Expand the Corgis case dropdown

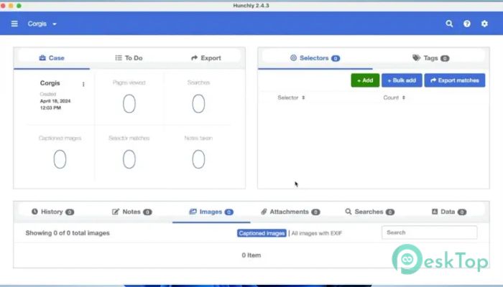(x=42, y=24)
